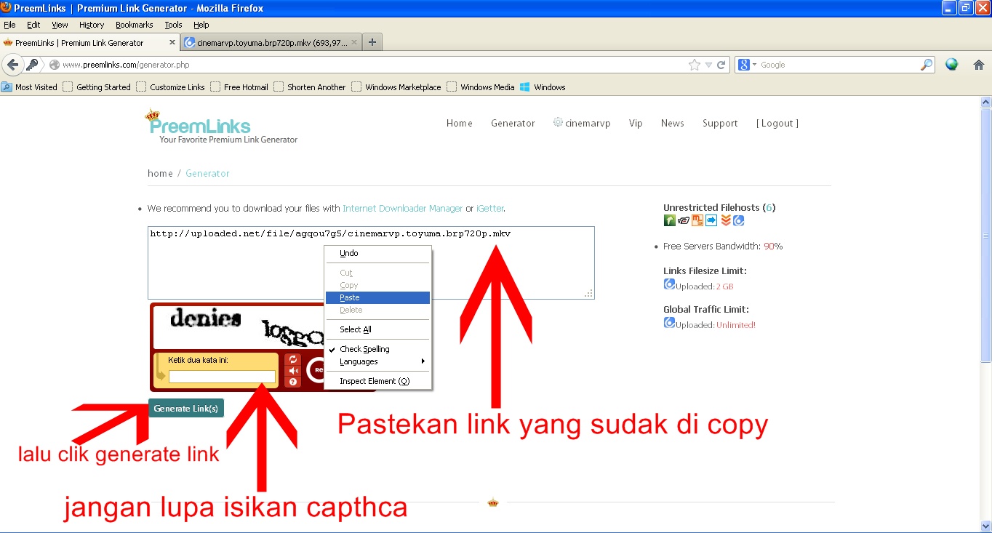This screenshot has height=533, width=992.
Task: Choose Inspect Element from the context menu
Action: [377, 381]
